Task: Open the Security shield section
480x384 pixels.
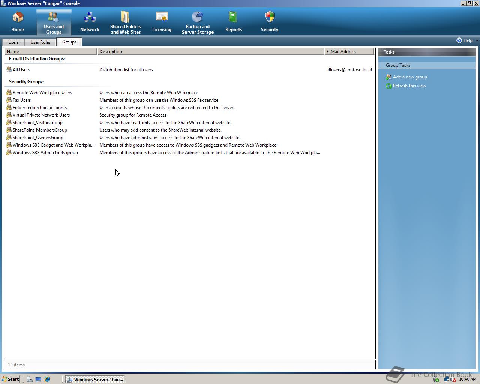Action: point(270,22)
